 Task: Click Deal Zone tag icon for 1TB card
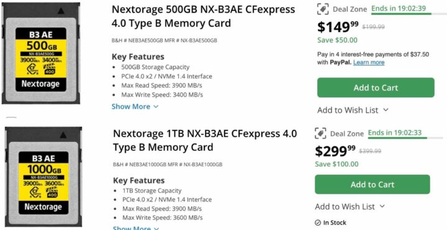320,133
